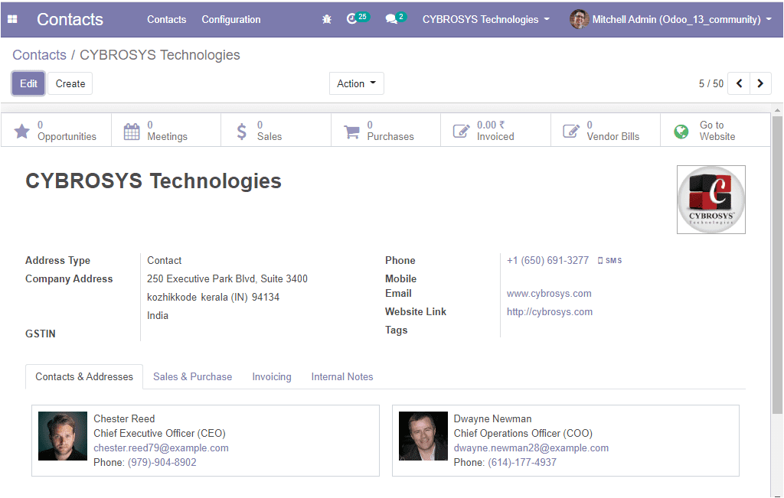This screenshot has height=498, width=784.
Task: Switch to the Invoicing tab
Action: [272, 376]
